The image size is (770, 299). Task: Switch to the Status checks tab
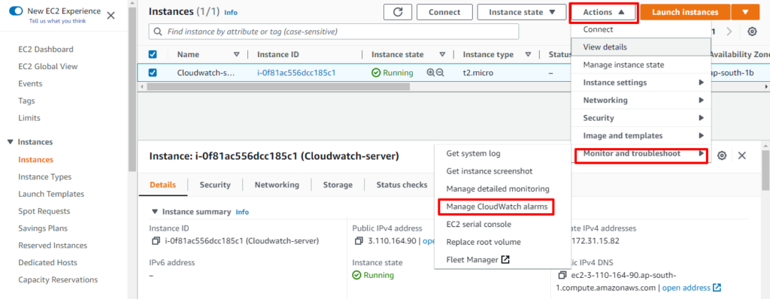(402, 185)
